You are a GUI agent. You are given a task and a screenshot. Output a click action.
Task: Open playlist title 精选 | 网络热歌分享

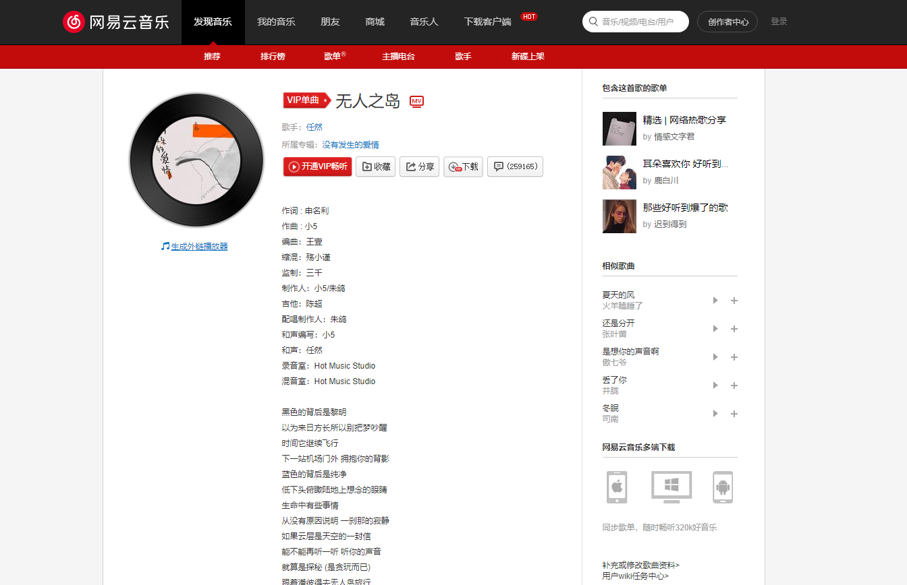coord(684,120)
